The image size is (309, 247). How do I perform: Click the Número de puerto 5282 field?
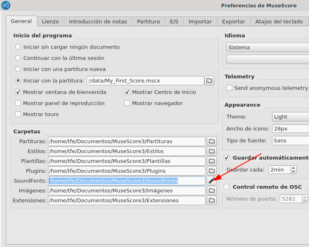[291, 199]
